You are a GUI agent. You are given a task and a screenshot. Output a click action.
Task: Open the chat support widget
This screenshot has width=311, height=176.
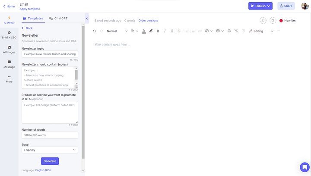pos(305,167)
